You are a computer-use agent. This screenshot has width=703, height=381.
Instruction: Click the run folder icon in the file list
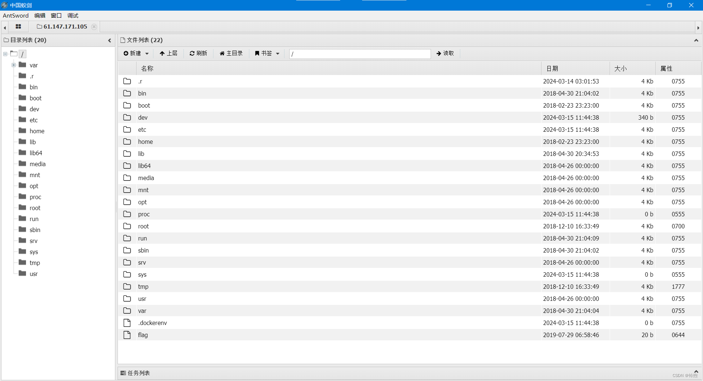pos(127,238)
